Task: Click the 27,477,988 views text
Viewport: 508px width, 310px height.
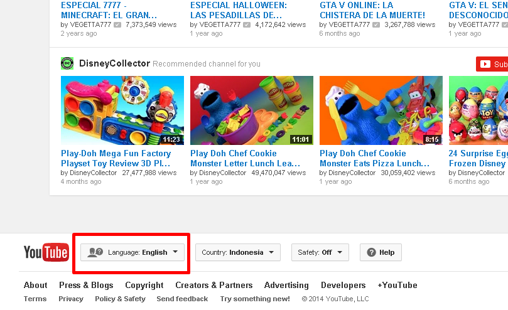Action: tap(149, 173)
